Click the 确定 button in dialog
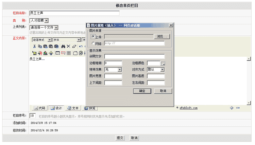 (x=142, y=91)
